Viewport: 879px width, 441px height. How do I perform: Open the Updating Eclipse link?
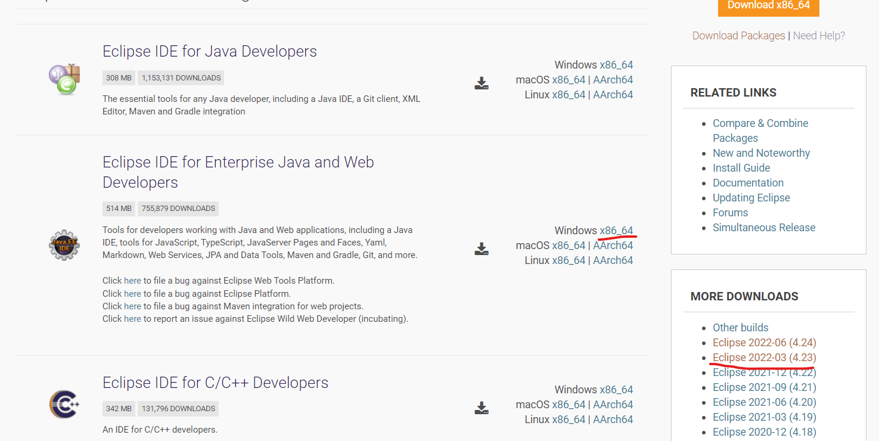[751, 198]
